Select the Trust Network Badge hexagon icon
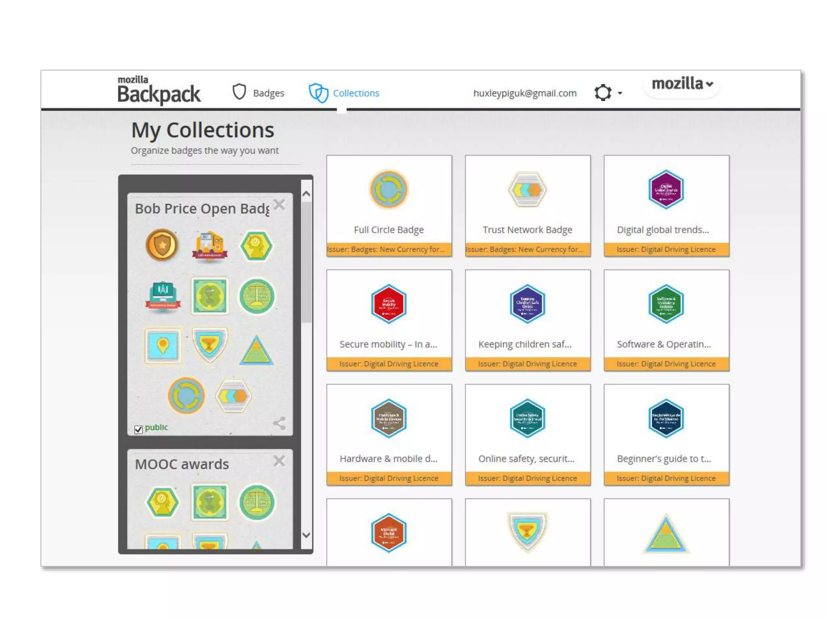Image resolution: width=826 pixels, height=619 pixels. point(527,189)
